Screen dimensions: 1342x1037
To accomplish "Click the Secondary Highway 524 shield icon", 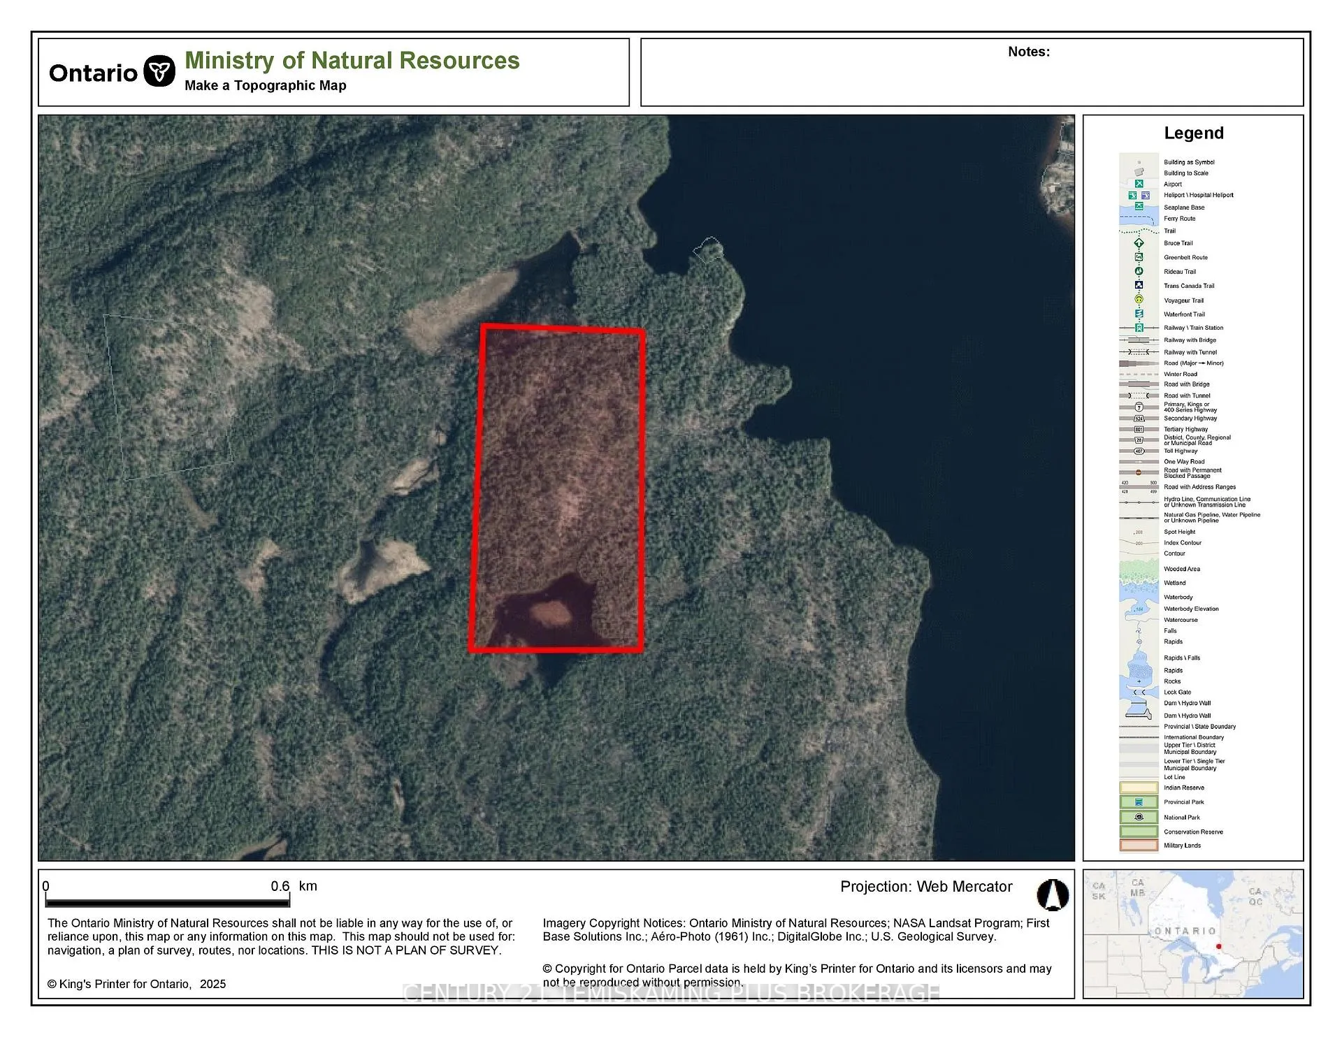I will click(x=1139, y=419).
